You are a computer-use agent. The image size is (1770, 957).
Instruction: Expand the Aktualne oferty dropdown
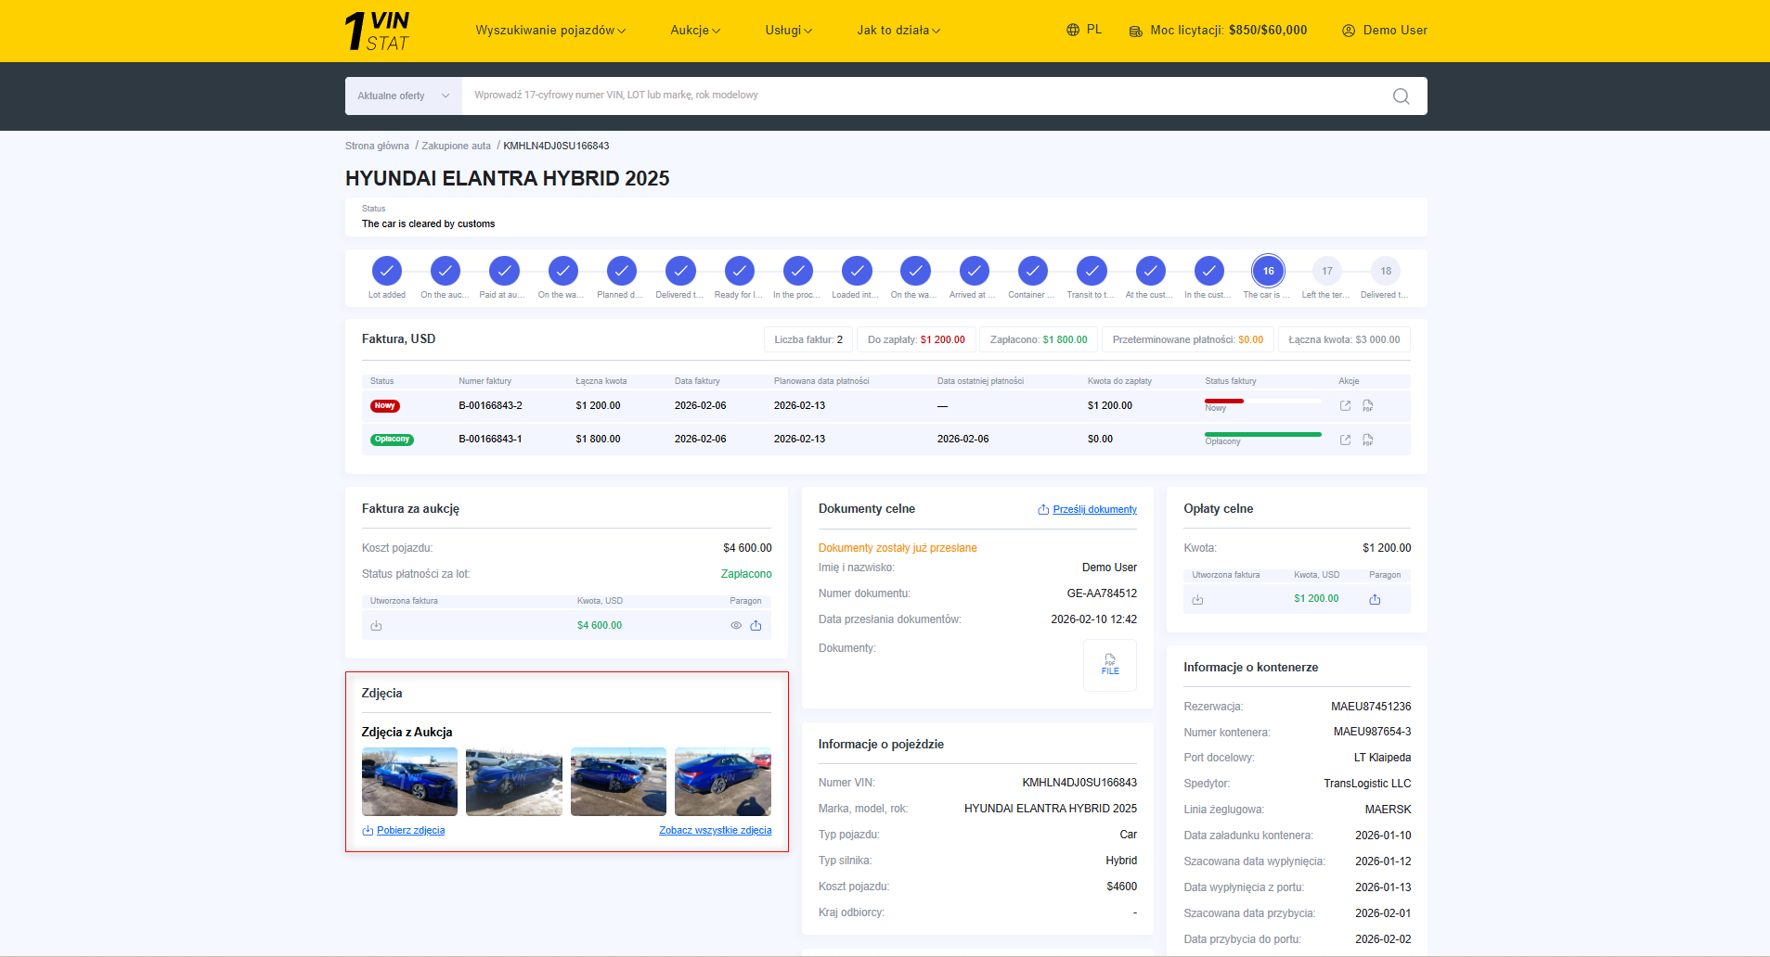403,96
